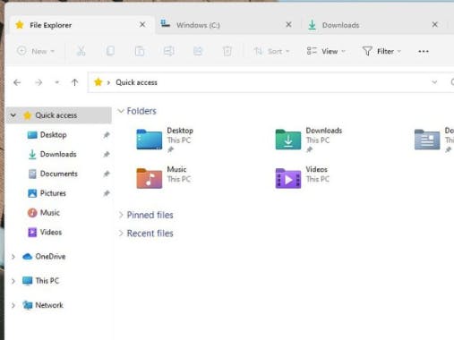Select the Videos folder in Folders
Screen dimensions: 454x340
(302, 178)
